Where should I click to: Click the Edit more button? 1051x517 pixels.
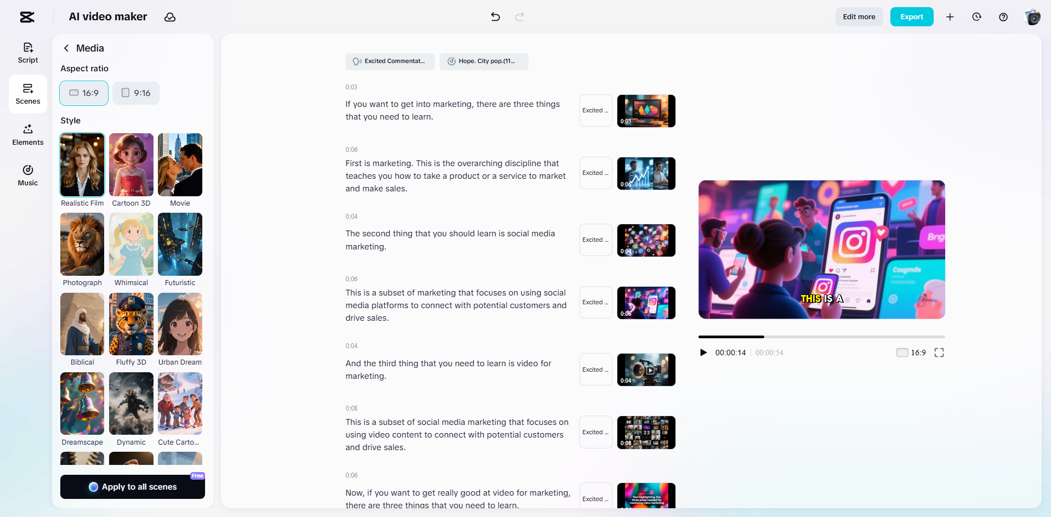(859, 17)
